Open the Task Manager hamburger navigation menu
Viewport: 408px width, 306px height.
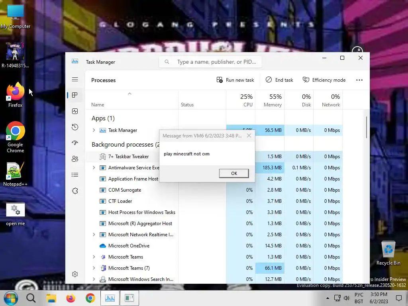(75, 79)
